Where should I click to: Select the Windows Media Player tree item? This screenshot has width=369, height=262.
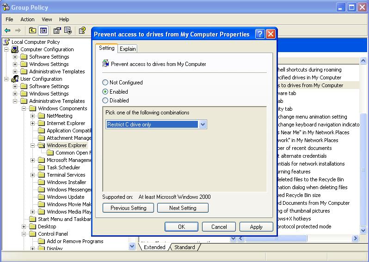[x=69, y=212]
